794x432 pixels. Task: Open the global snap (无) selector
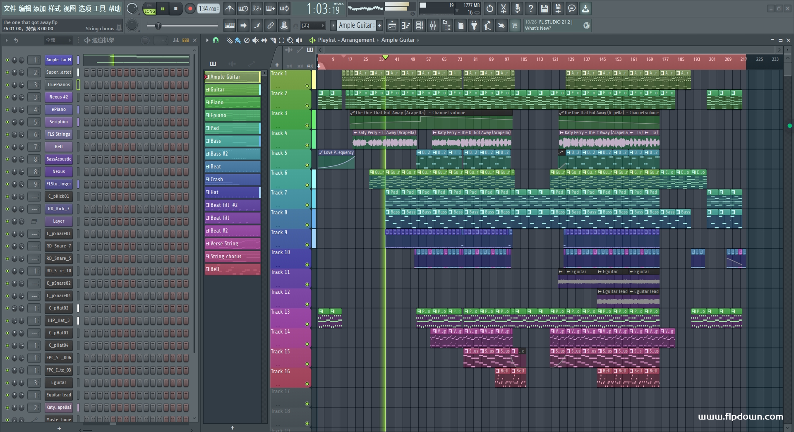pos(313,26)
